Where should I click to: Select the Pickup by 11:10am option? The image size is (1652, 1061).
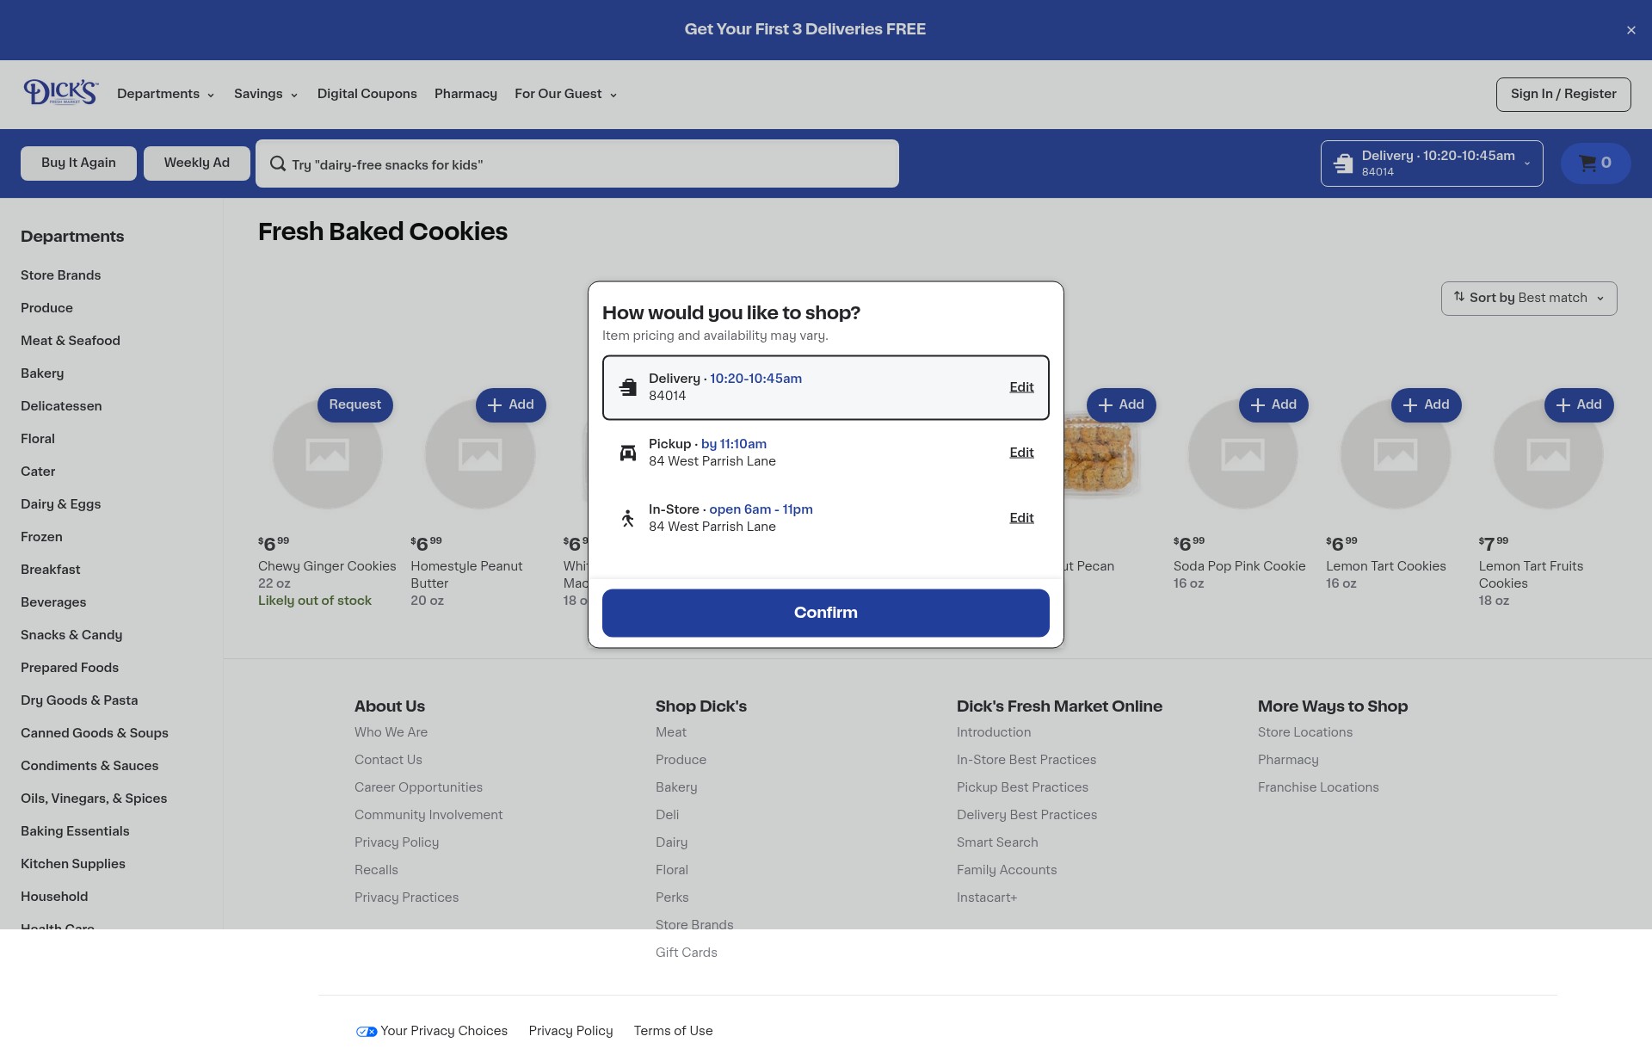click(x=826, y=453)
